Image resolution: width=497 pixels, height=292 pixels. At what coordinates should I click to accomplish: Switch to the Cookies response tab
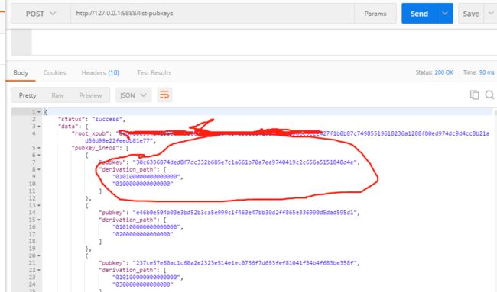(54, 72)
